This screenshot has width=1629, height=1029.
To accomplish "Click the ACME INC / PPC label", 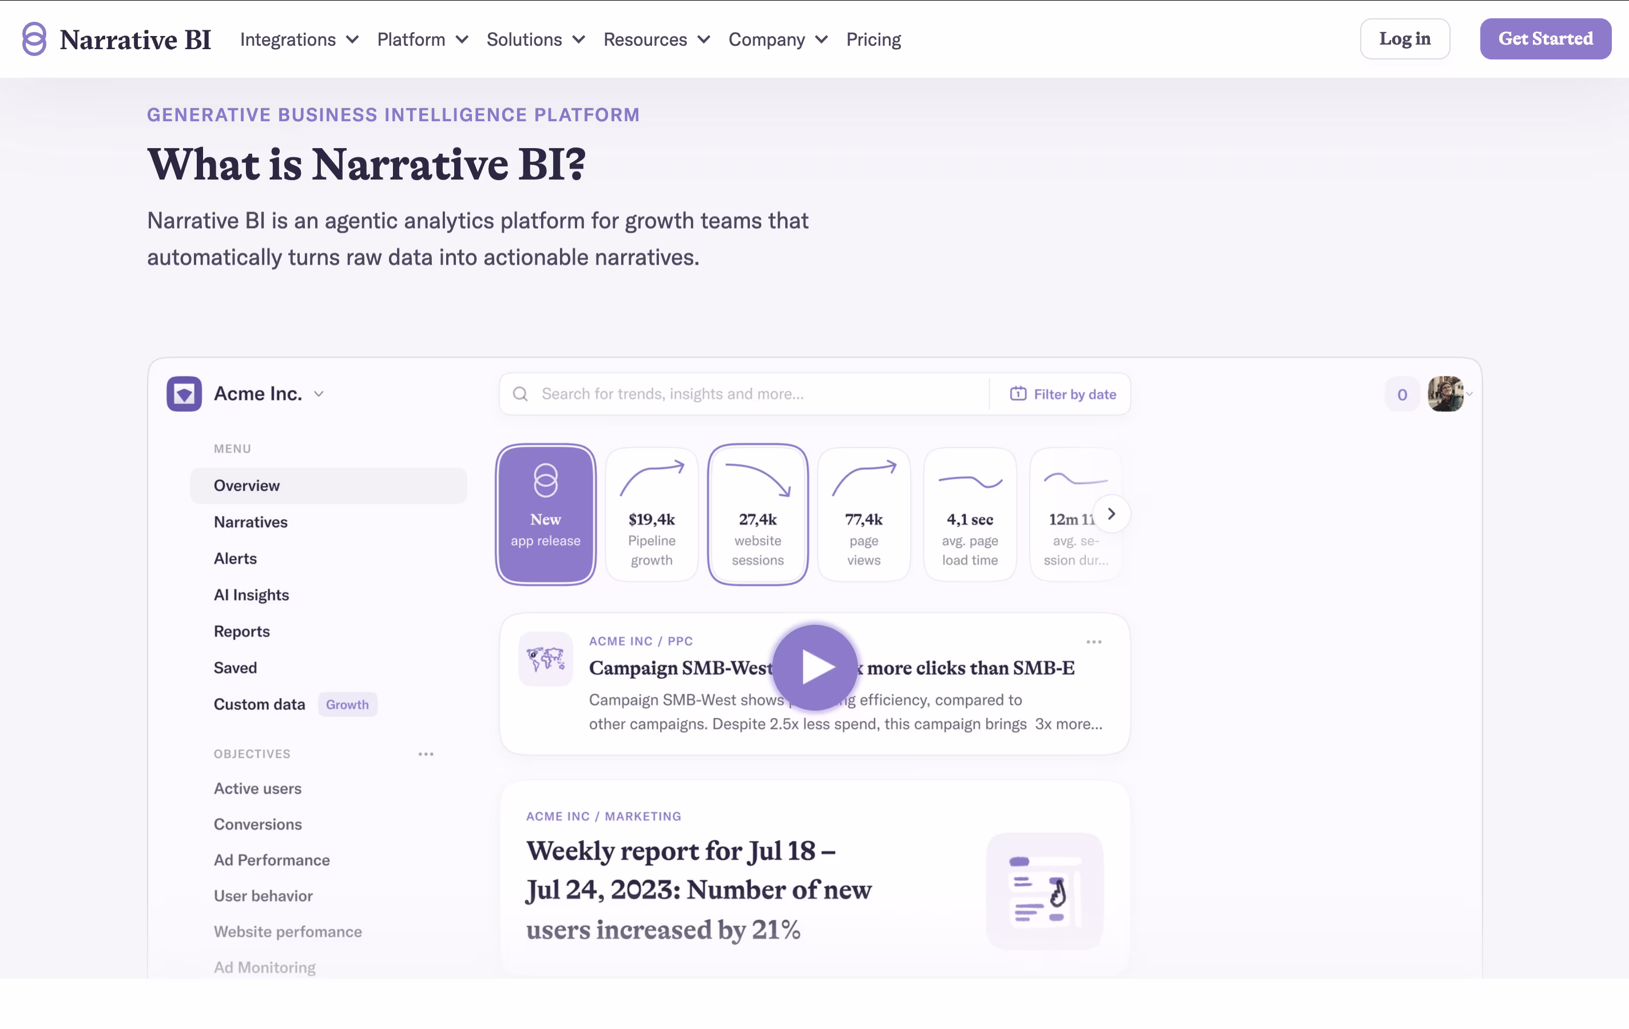I will click(641, 641).
